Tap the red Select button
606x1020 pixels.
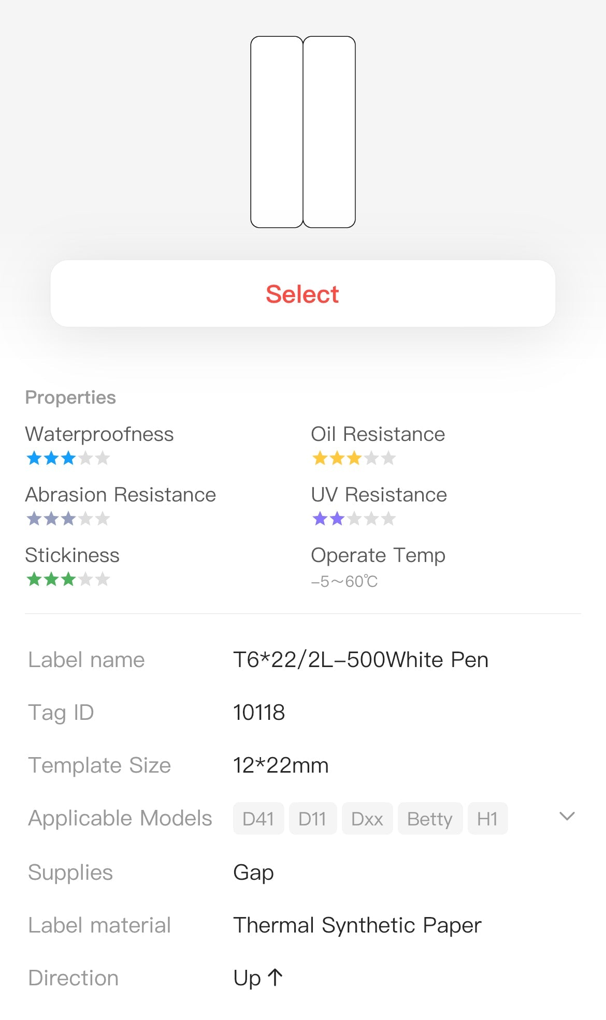coord(302,294)
